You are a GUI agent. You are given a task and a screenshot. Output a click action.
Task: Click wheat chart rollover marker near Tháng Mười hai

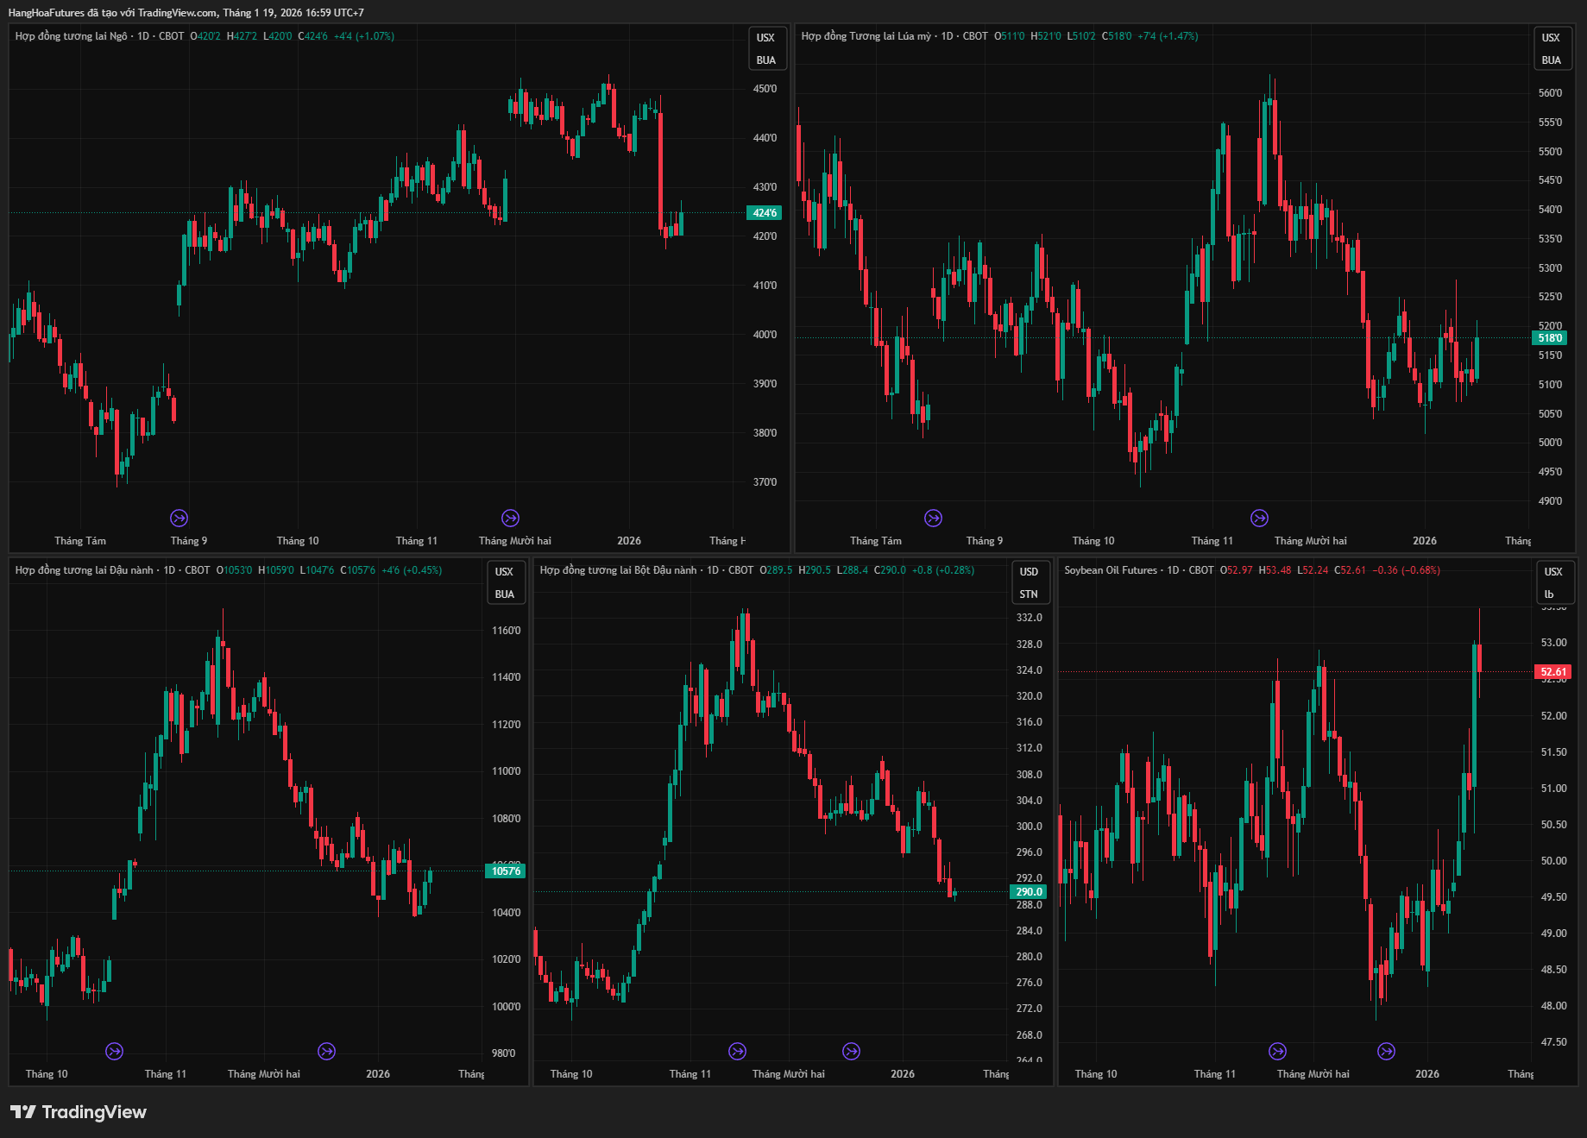click(x=1259, y=518)
